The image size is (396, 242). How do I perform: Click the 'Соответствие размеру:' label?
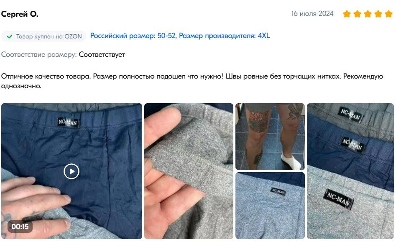pyautogui.click(x=39, y=55)
